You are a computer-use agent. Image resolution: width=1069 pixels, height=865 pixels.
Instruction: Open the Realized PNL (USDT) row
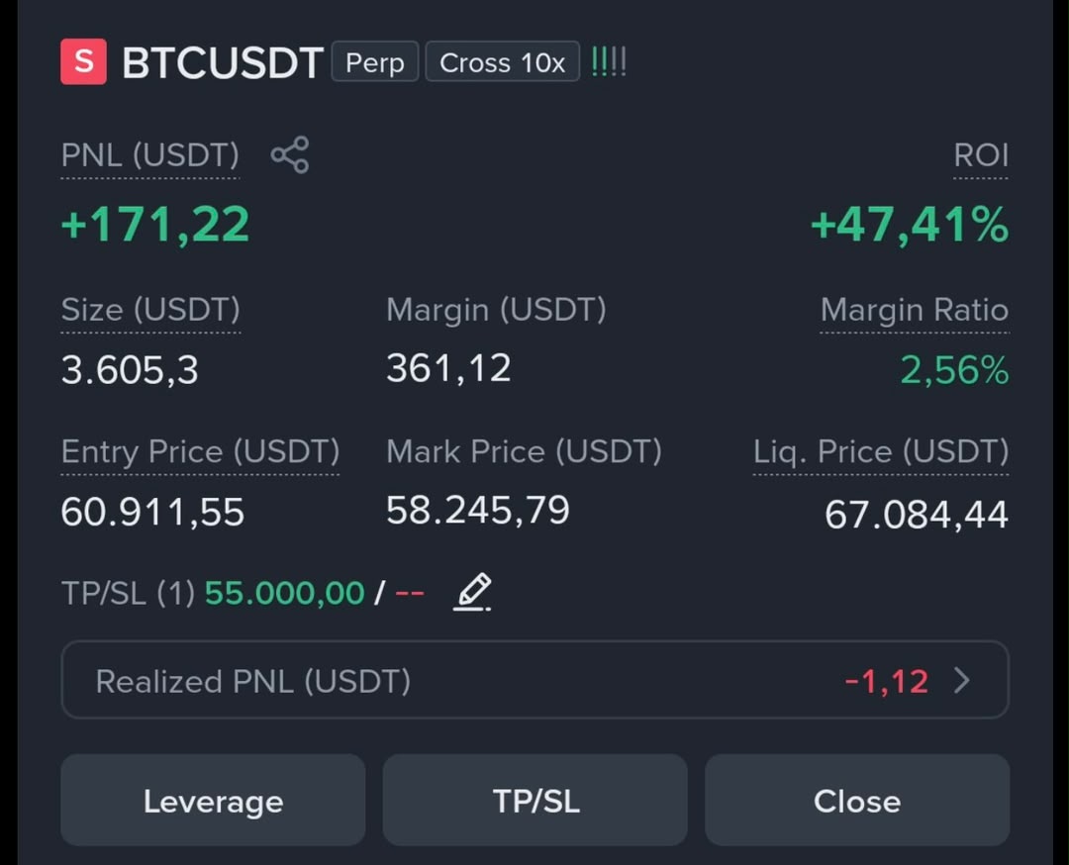[535, 680]
